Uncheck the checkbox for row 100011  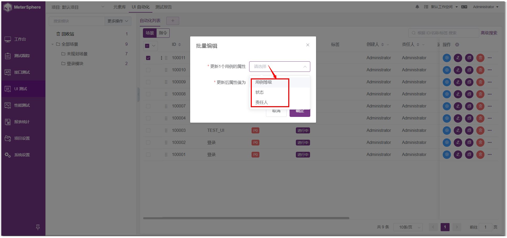pyautogui.click(x=148, y=58)
